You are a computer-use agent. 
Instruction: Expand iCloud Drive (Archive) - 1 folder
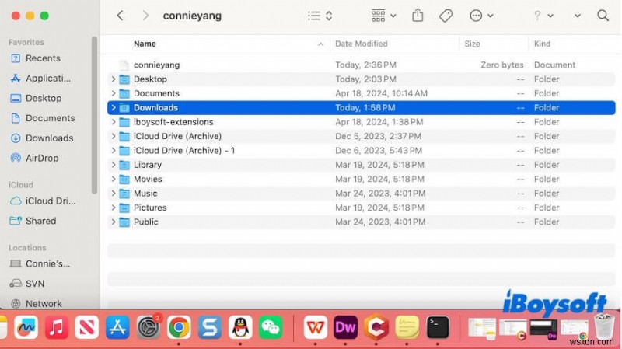(113, 150)
